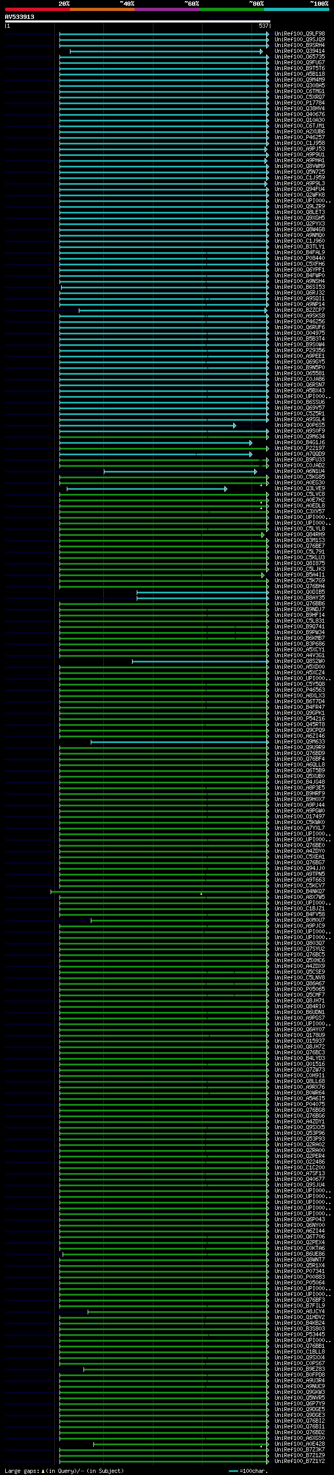Select hit label UniRef100_O15937
The width and height of the screenshot is (334, 1475).
pyautogui.click(x=299, y=1041)
